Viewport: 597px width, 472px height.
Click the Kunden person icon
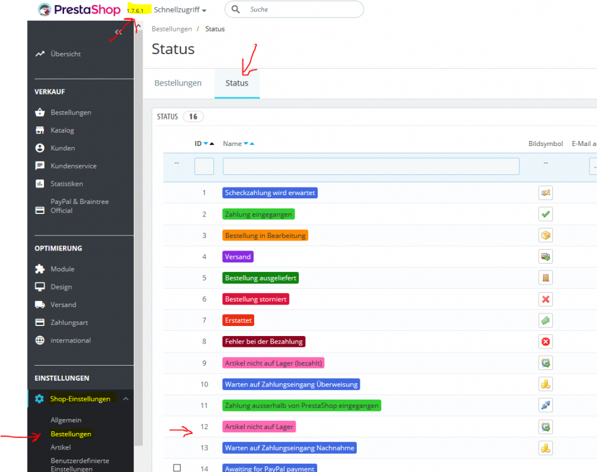(40, 148)
